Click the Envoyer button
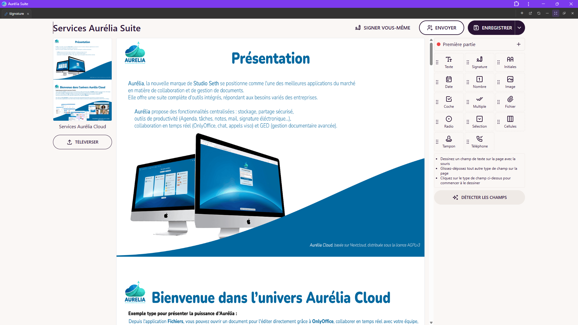 coord(442,28)
